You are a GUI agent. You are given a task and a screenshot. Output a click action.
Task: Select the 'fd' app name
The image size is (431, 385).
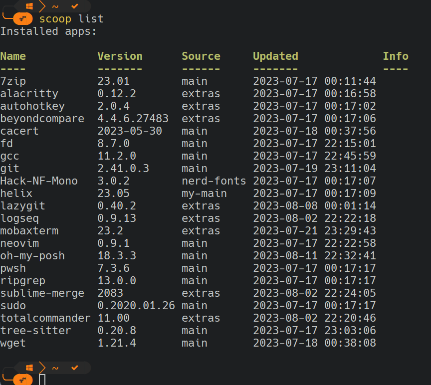(6, 144)
